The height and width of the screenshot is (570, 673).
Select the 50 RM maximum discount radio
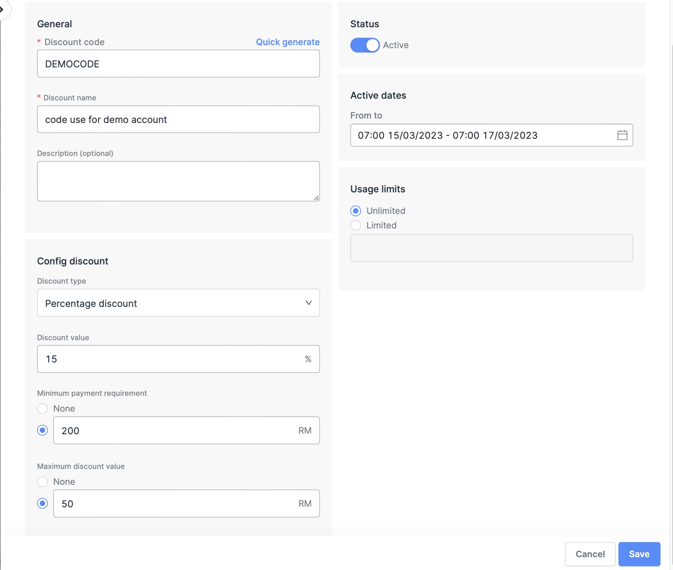coord(42,503)
